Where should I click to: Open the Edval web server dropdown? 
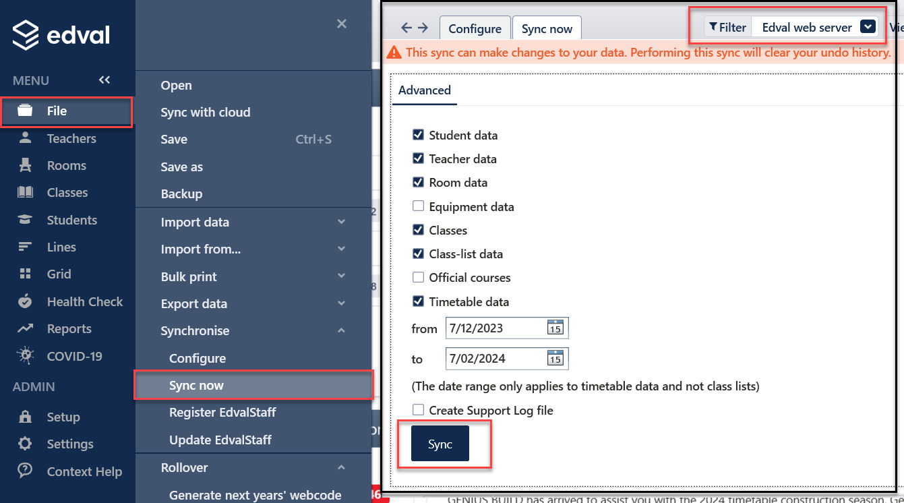pyautogui.click(x=868, y=27)
